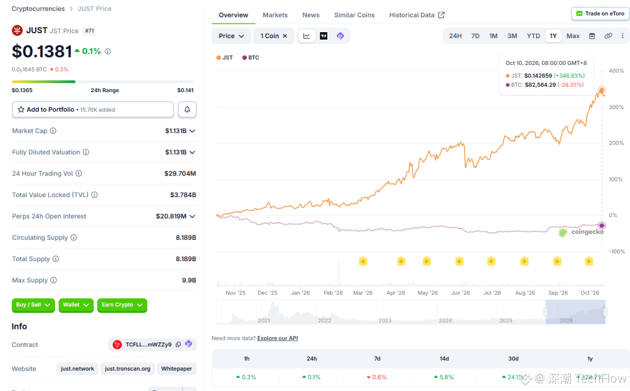Copy the TCFLL contract address

pyautogui.click(x=178, y=344)
